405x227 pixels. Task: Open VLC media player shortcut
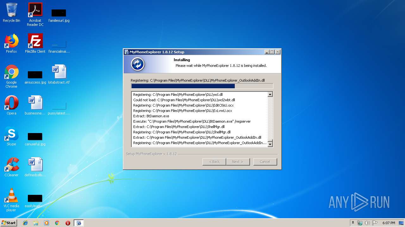pyautogui.click(x=11, y=200)
